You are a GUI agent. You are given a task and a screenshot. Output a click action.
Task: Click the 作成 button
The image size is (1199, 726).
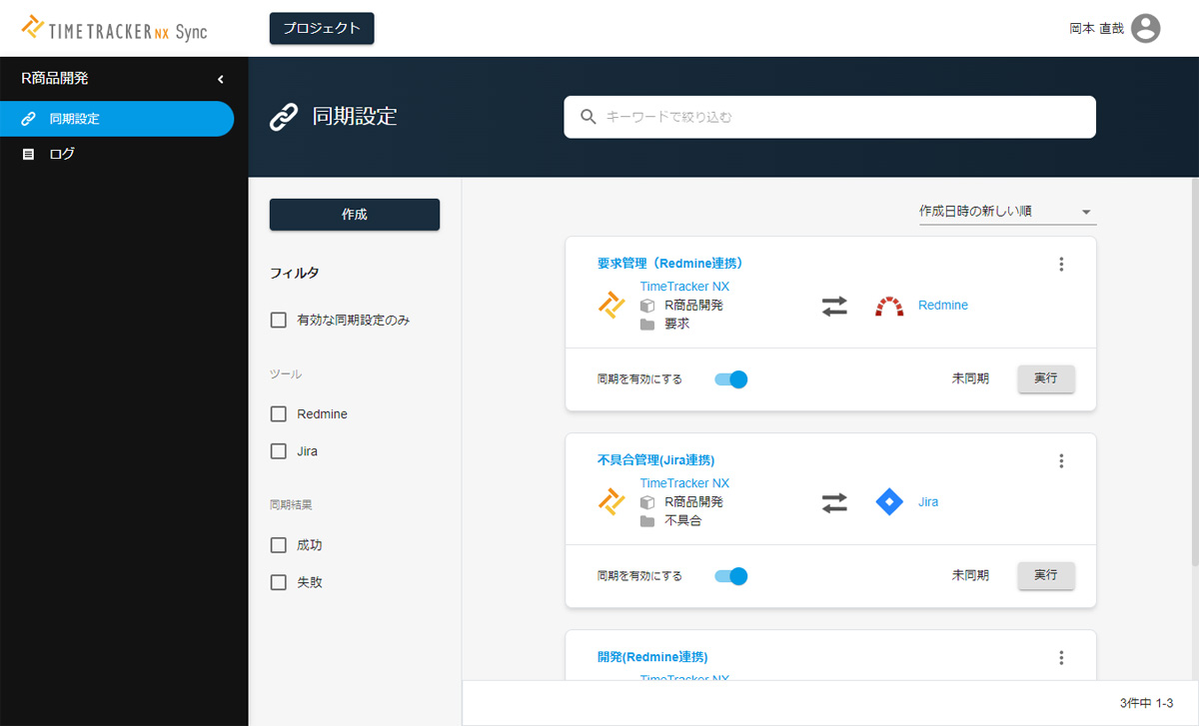354,214
